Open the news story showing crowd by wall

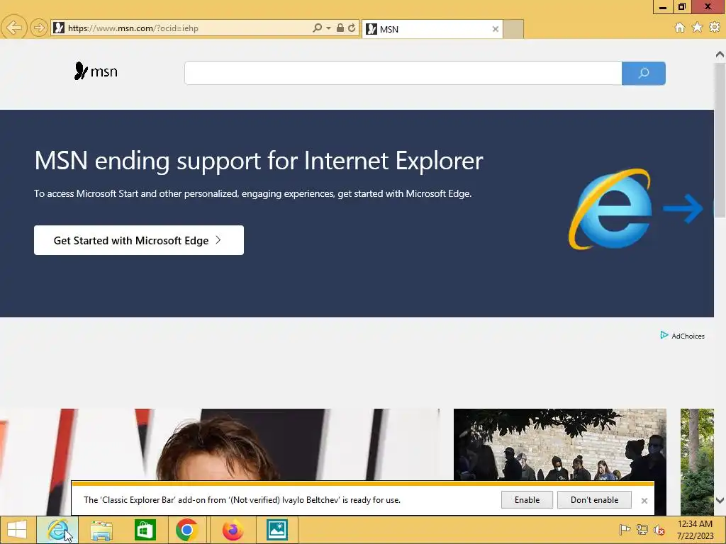(560, 446)
